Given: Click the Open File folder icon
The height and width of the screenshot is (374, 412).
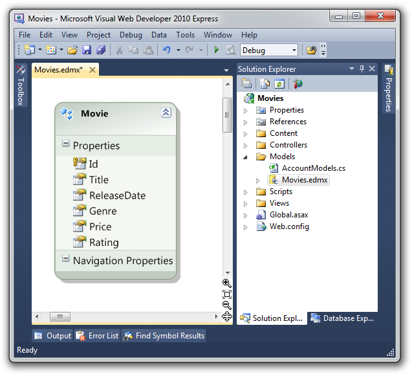Looking at the screenshot, I should [x=72, y=50].
